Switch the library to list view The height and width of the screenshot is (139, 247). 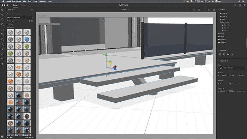32,21
